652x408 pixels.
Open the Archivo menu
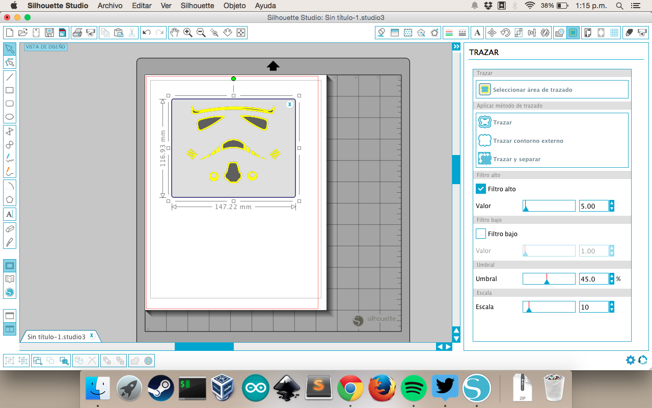pyautogui.click(x=110, y=6)
